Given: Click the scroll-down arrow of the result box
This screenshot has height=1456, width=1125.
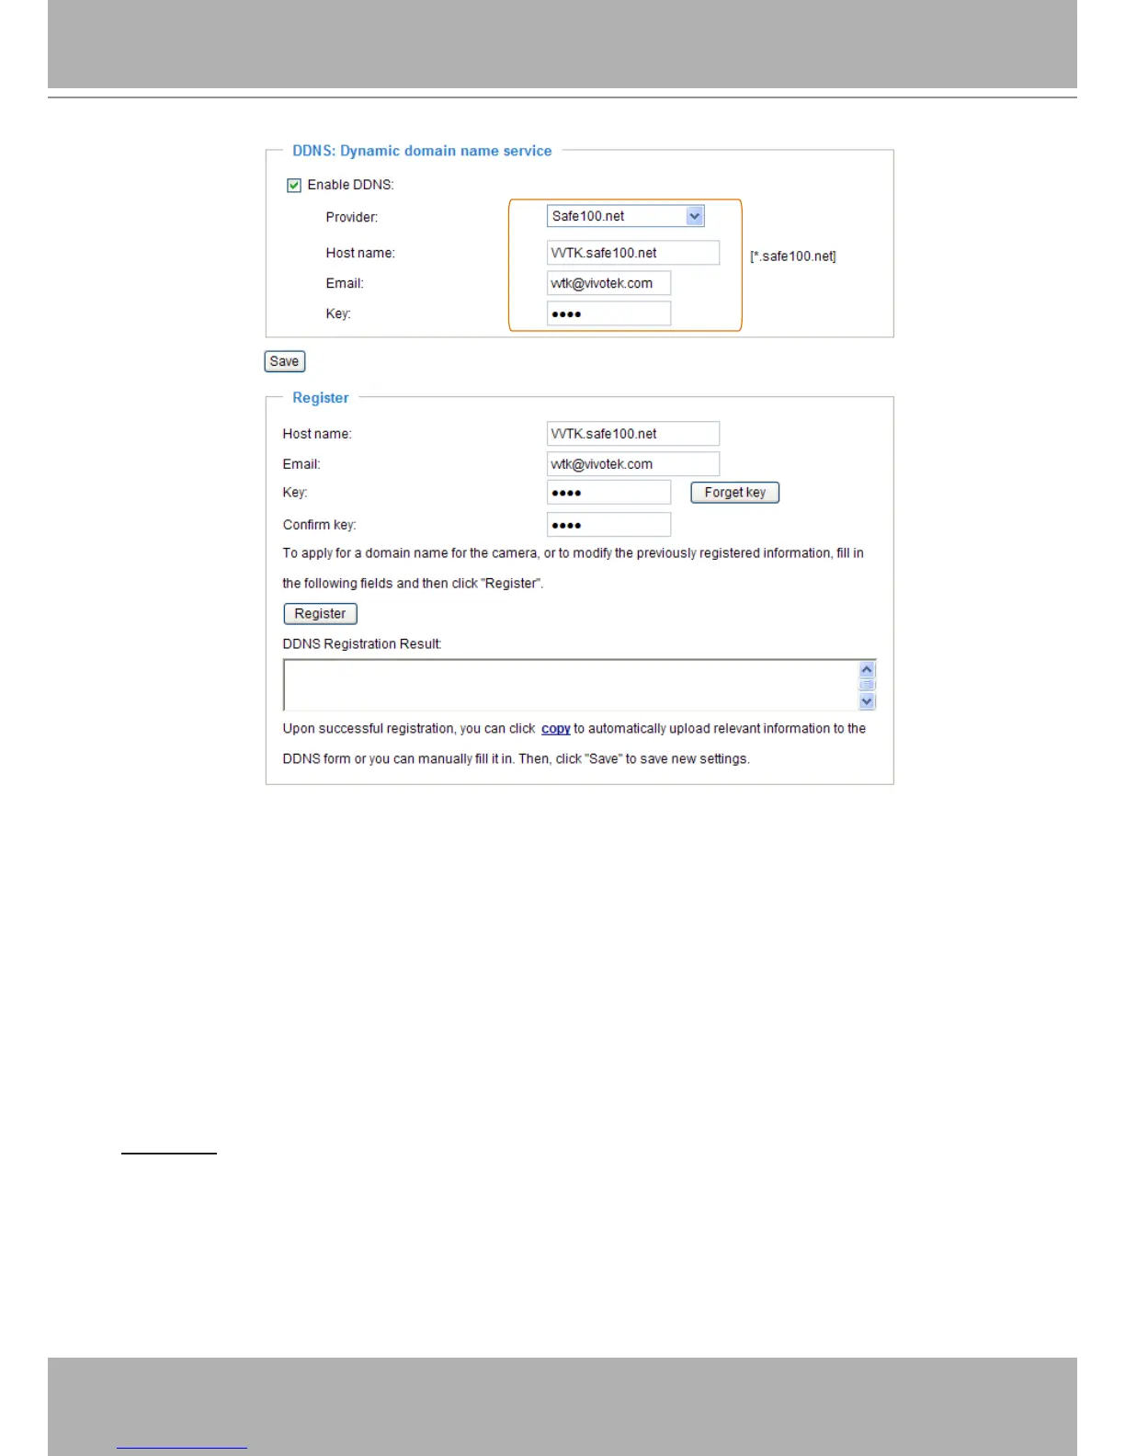Looking at the screenshot, I should 867,701.
